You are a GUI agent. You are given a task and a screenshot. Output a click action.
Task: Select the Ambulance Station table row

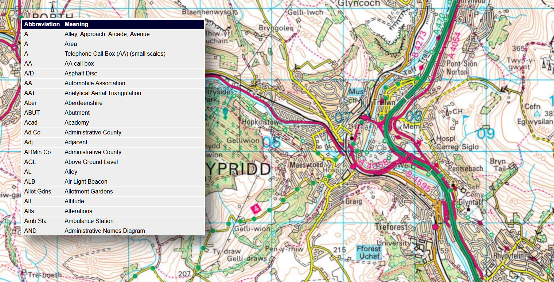[113, 221]
